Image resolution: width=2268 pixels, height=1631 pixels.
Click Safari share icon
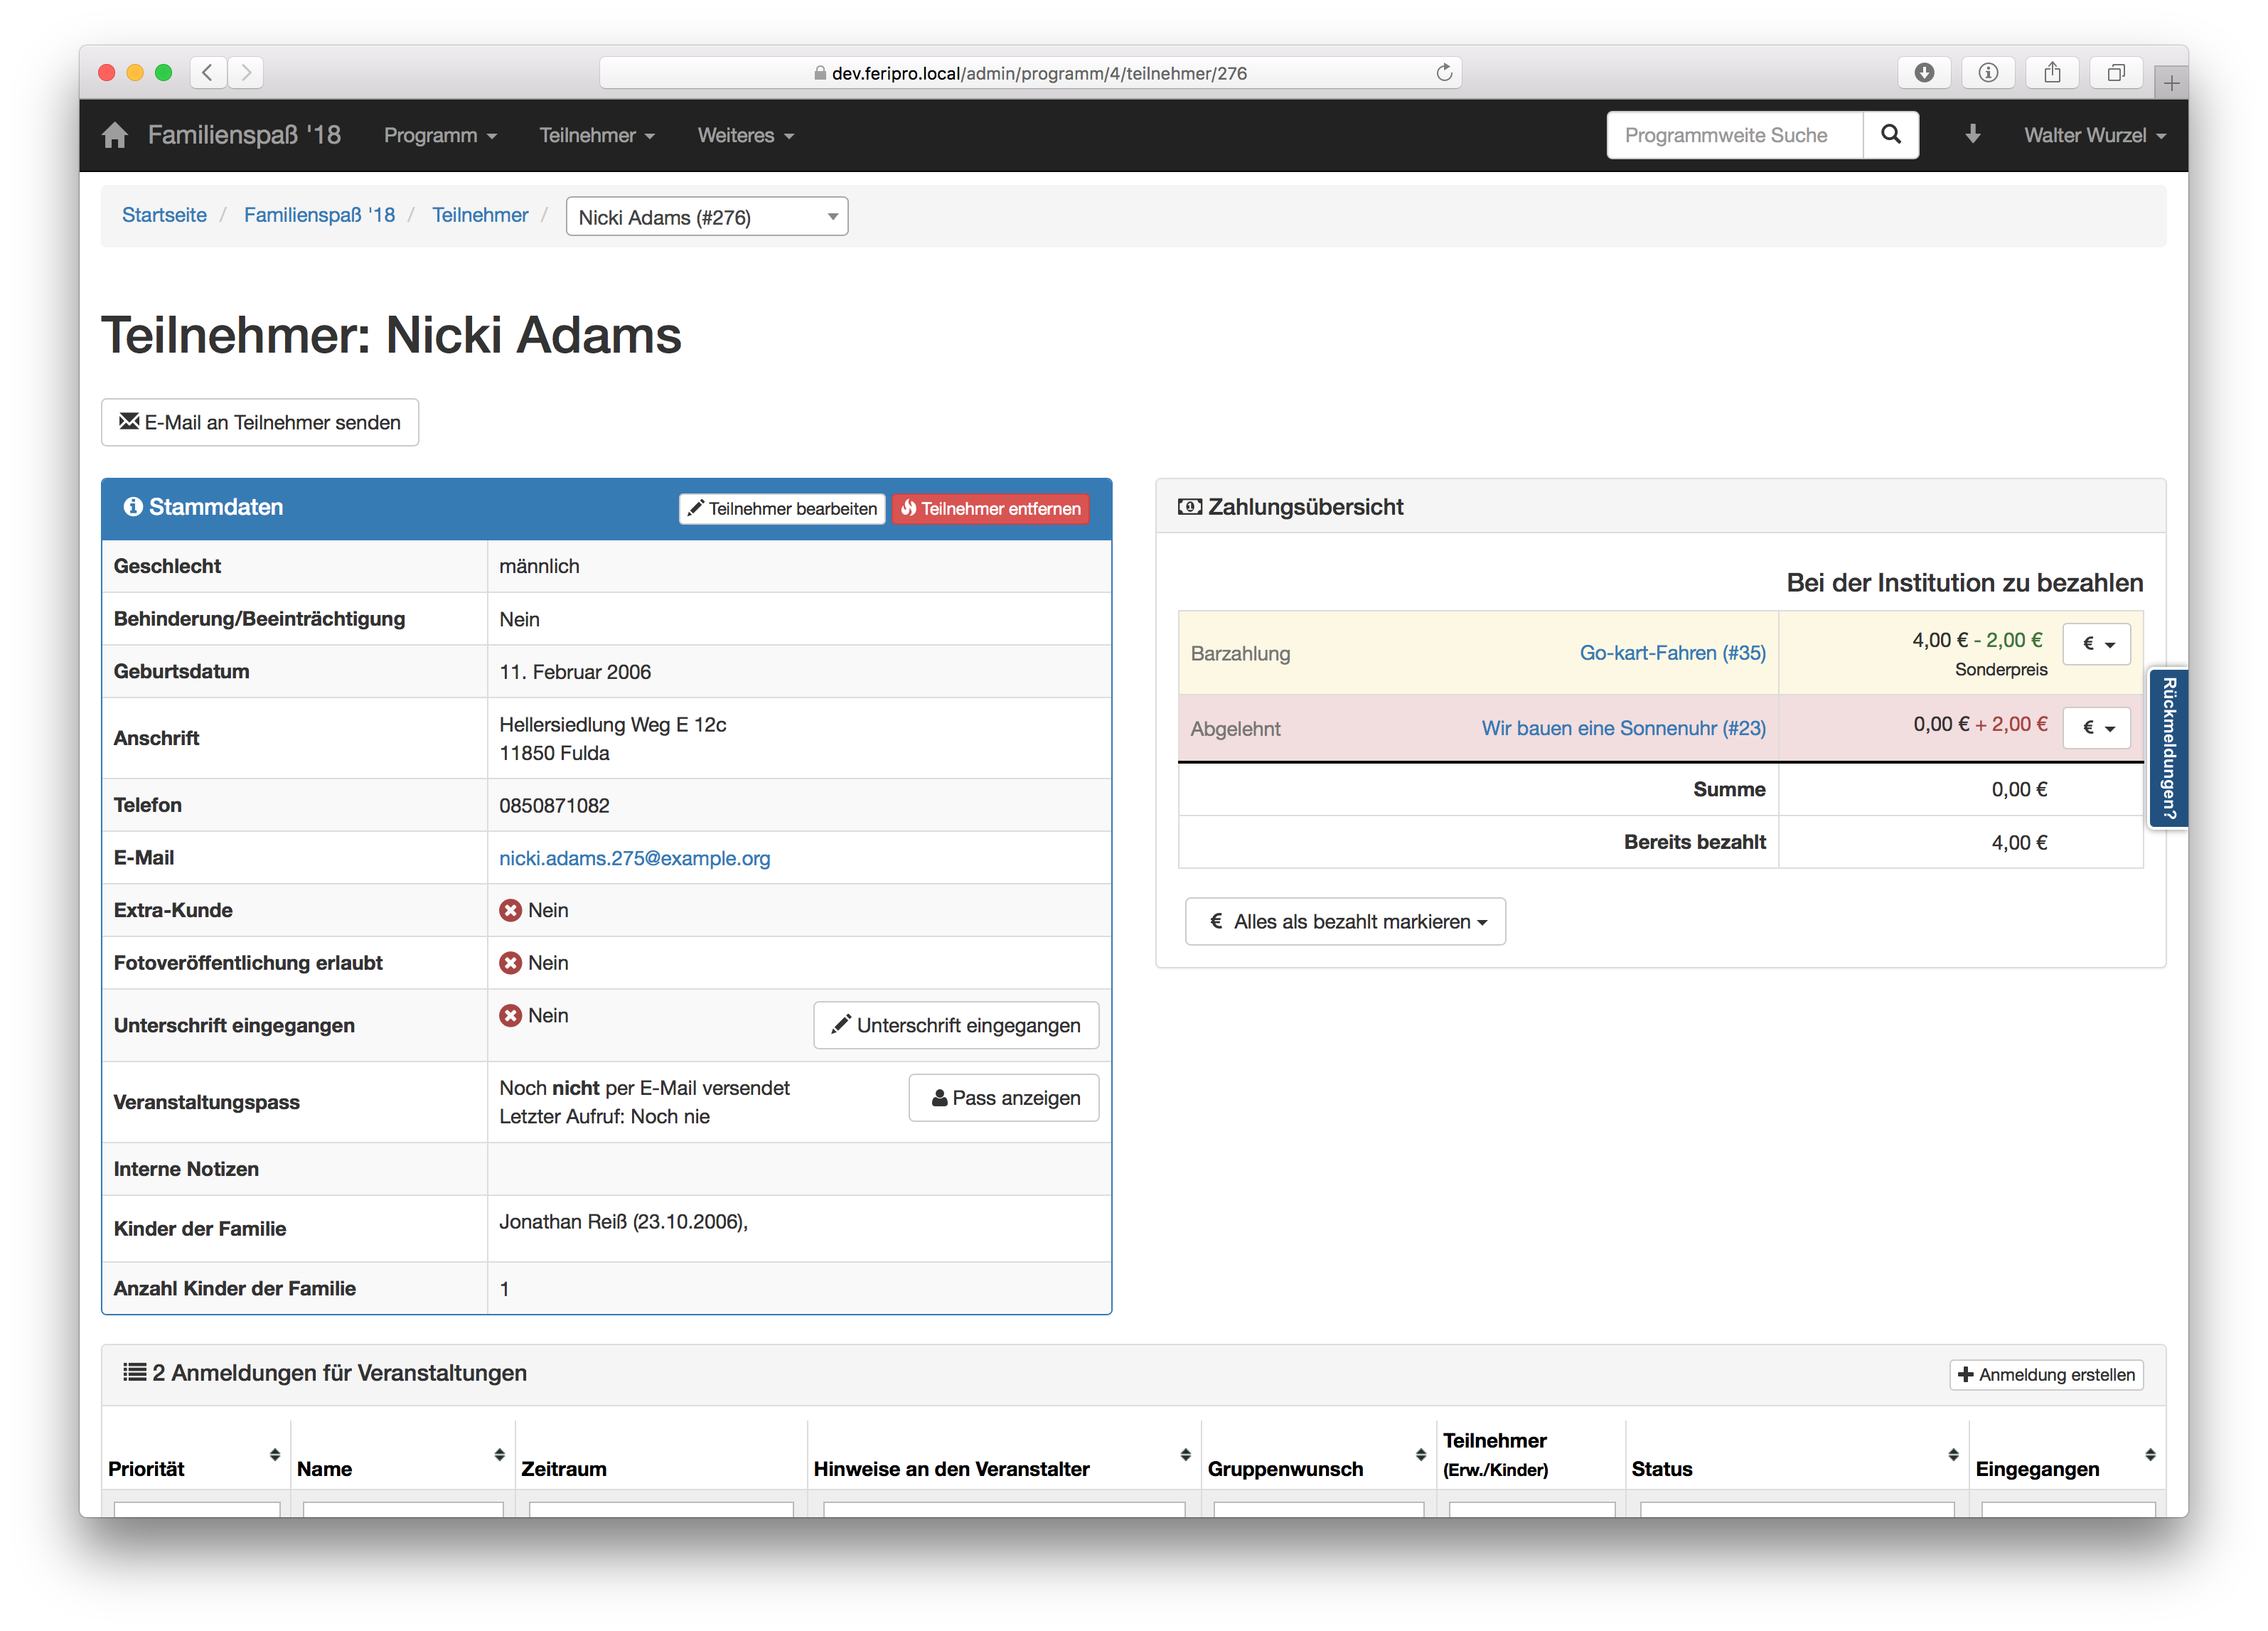click(2052, 73)
